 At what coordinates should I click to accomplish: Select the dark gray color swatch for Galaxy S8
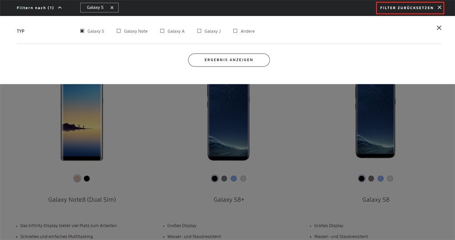point(371,178)
